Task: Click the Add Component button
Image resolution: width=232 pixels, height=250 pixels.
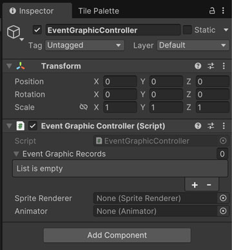Action: [117, 235]
